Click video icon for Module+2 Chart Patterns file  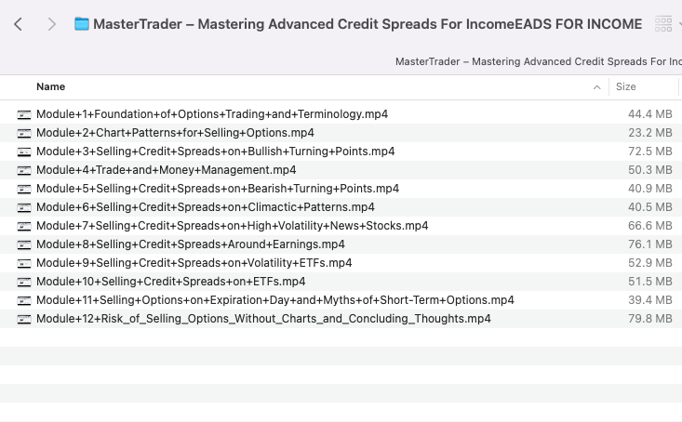(x=24, y=134)
